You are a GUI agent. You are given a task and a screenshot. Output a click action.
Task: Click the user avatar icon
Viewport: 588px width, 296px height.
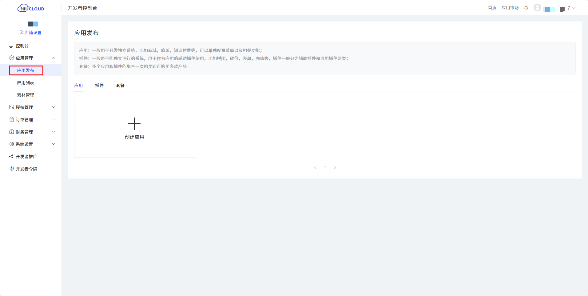(537, 8)
